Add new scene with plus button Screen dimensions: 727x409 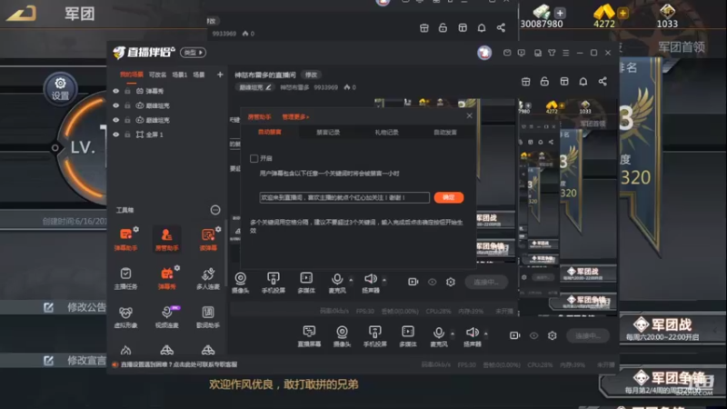coord(220,75)
